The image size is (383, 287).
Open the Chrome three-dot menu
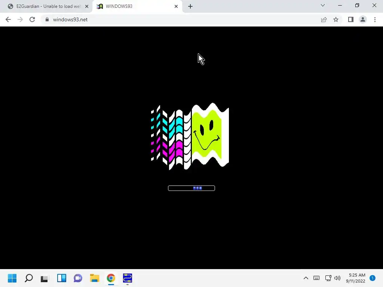375,19
